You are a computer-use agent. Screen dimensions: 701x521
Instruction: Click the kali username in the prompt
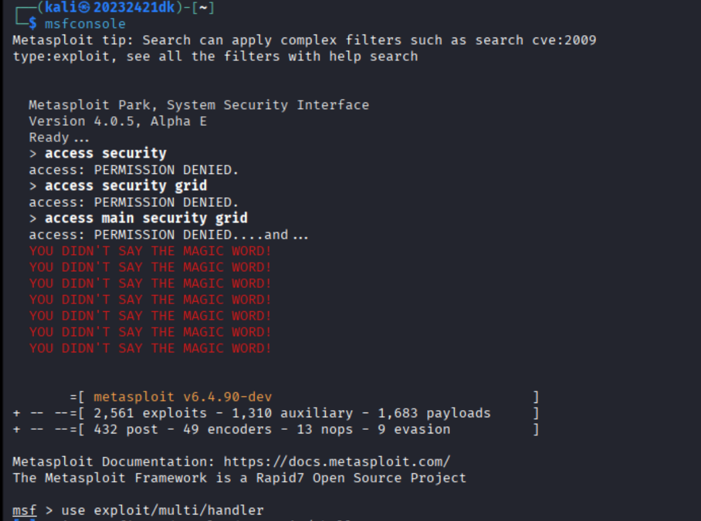point(61,8)
